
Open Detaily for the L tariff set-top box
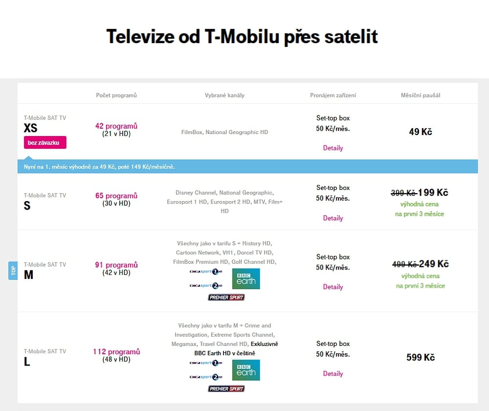pos(333,374)
